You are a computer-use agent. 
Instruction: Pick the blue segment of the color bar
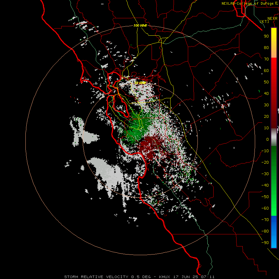click(x=274, y=232)
